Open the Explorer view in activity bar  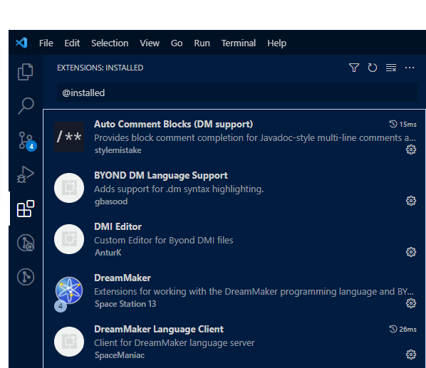pos(26,72)
